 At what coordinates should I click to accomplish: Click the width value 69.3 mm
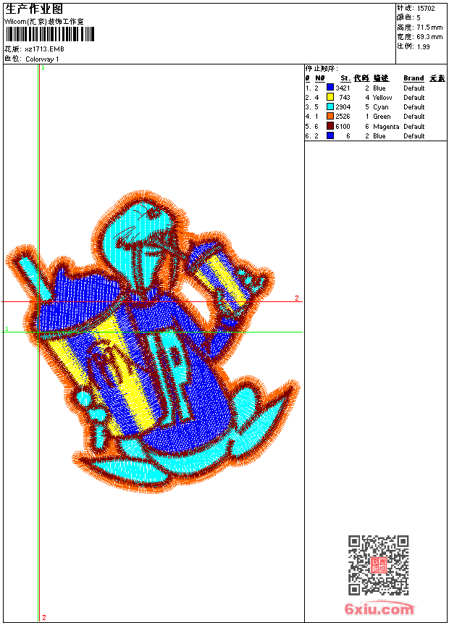pyautogui.click(x=429, y=37)
